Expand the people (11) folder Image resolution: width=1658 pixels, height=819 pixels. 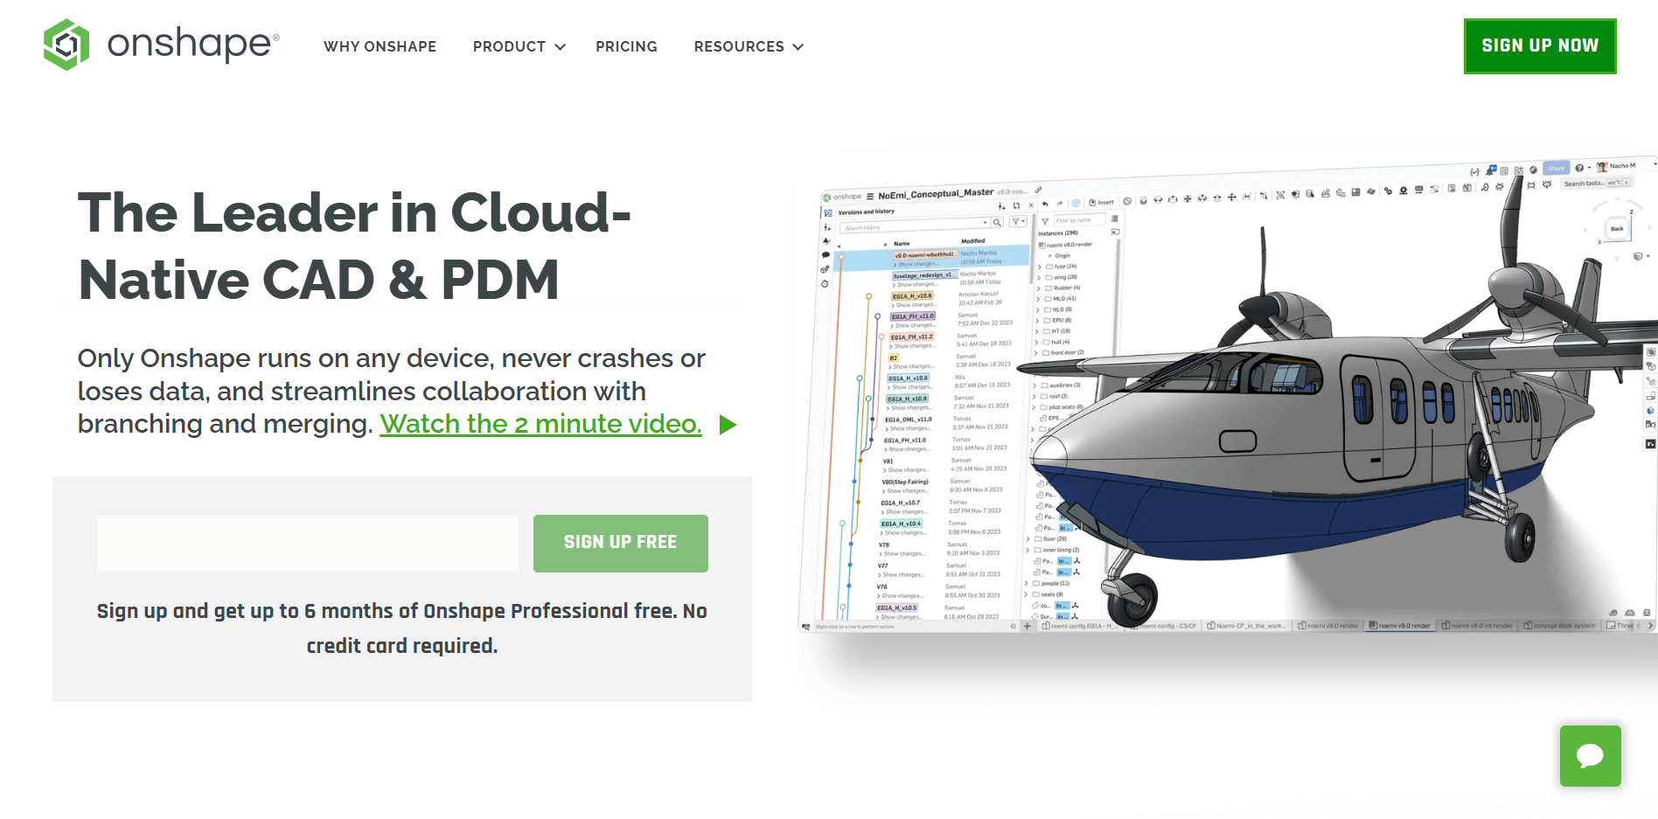coord(1028,583)
